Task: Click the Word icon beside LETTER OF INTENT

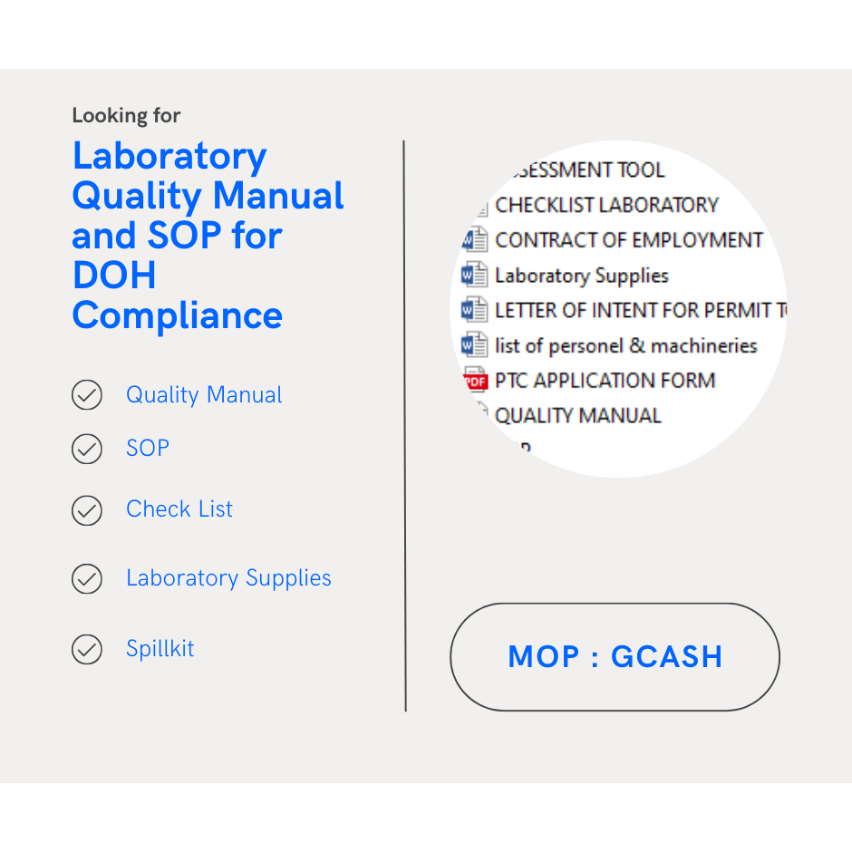Action: point(474,309)
